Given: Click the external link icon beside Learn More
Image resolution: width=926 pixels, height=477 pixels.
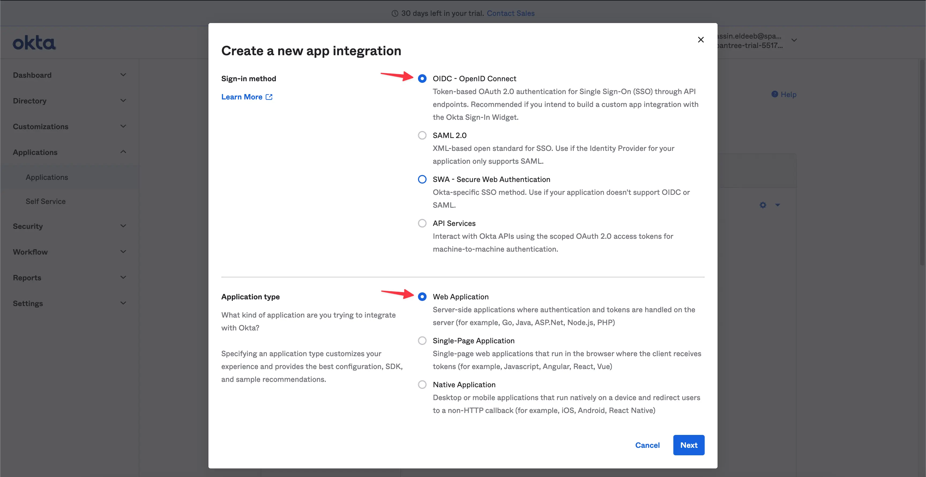Looking at the screenshot, I should coord(269,97).
